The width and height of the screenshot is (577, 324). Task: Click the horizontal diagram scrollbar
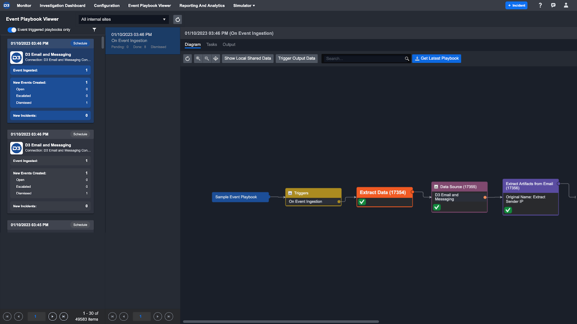click(x=281, y=321)
